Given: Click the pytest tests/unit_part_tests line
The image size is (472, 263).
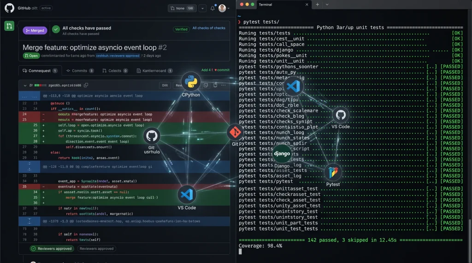Looking at the screenshot, I should click(x=351, y=223).
